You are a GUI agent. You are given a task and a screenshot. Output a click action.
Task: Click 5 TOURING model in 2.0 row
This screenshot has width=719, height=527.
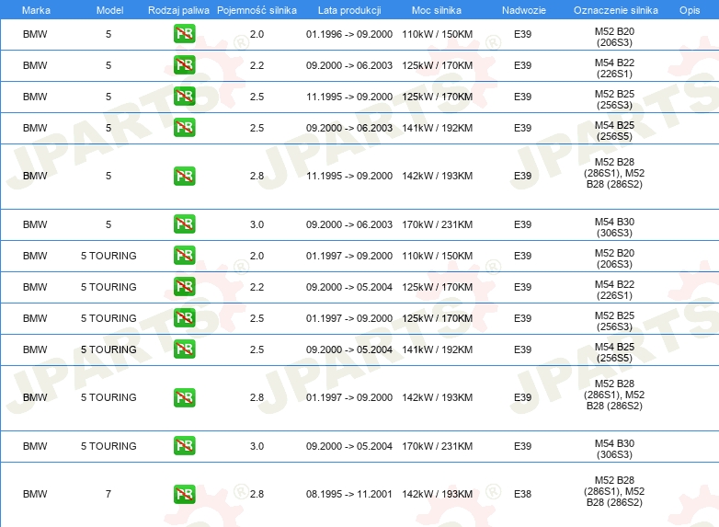point(108,256)
